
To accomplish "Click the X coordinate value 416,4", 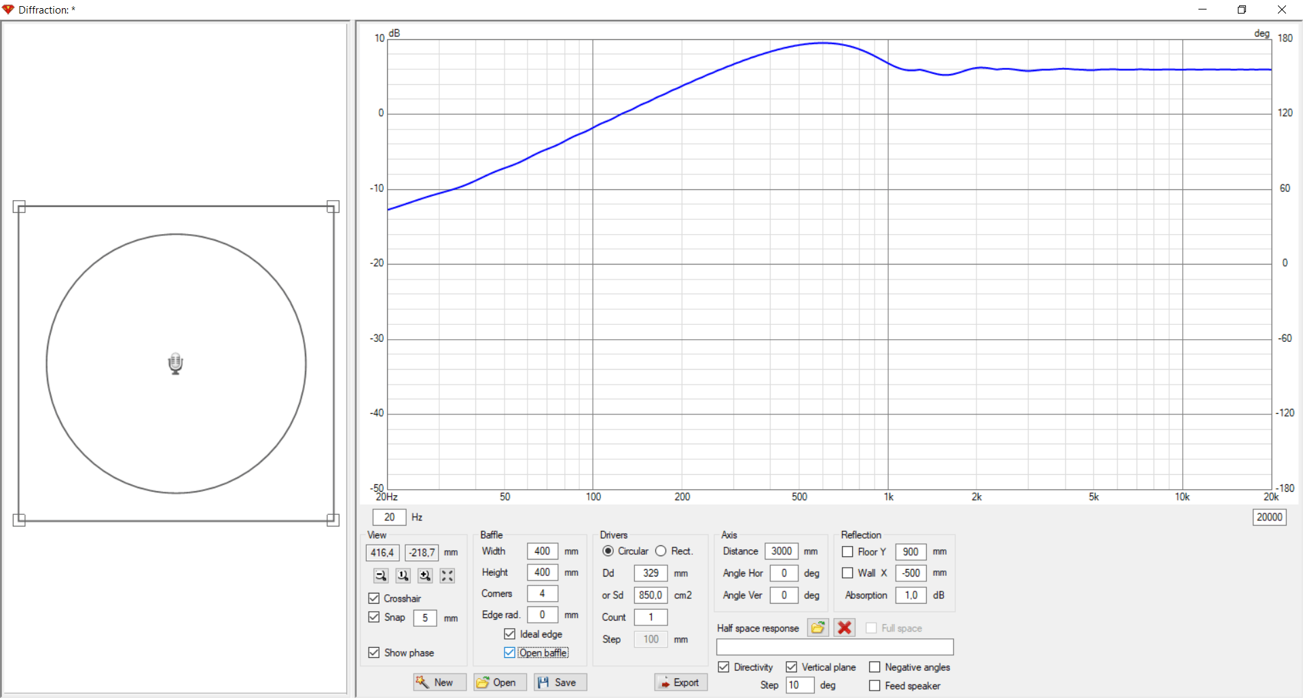I will pyautogui.click(x=383, y=553).
